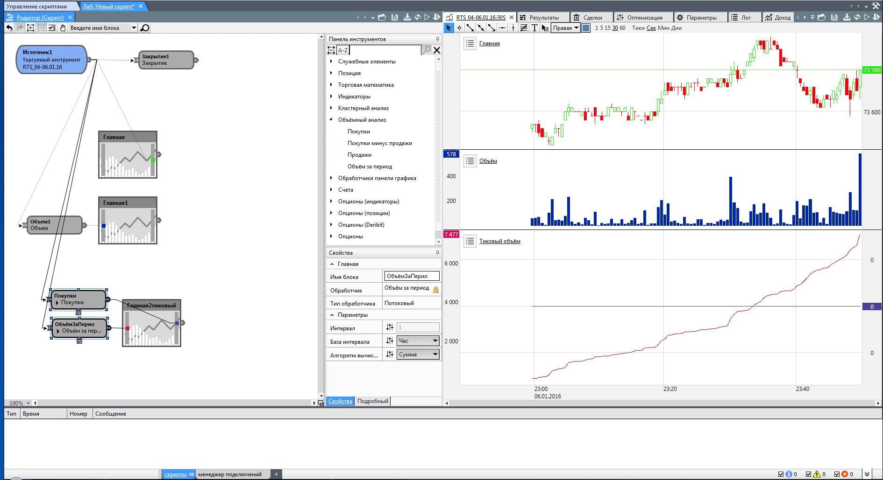The image size is (883, 480).
Task: Click the blue color swatch on chart toolbar
Action: click(x=586, y=28)
